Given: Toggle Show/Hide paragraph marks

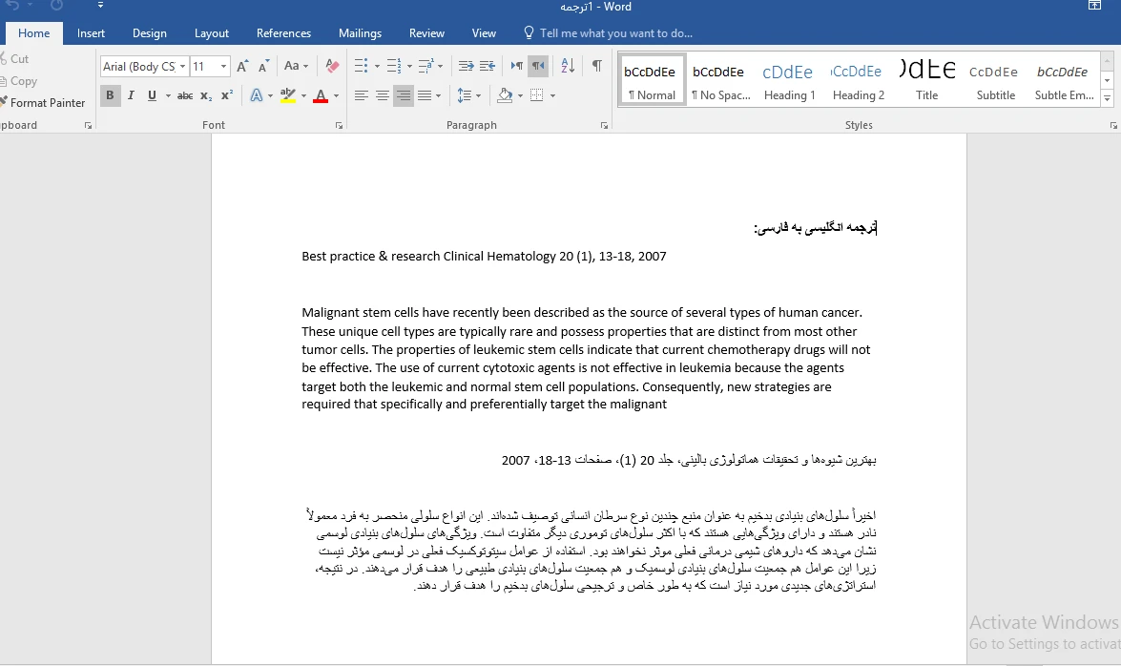Looking at the screenshot, I should pos(596,66).
